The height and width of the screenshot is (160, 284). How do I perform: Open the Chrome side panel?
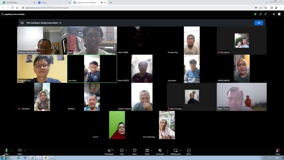click(x=271, y=8)
